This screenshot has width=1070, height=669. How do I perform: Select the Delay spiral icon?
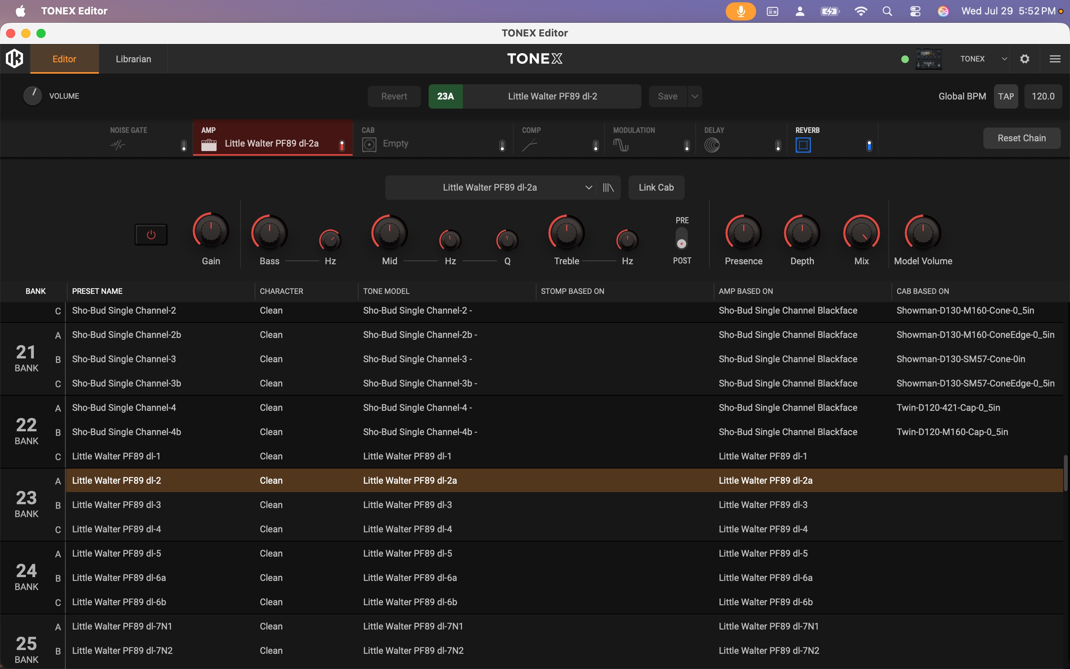tap(712, 145)
